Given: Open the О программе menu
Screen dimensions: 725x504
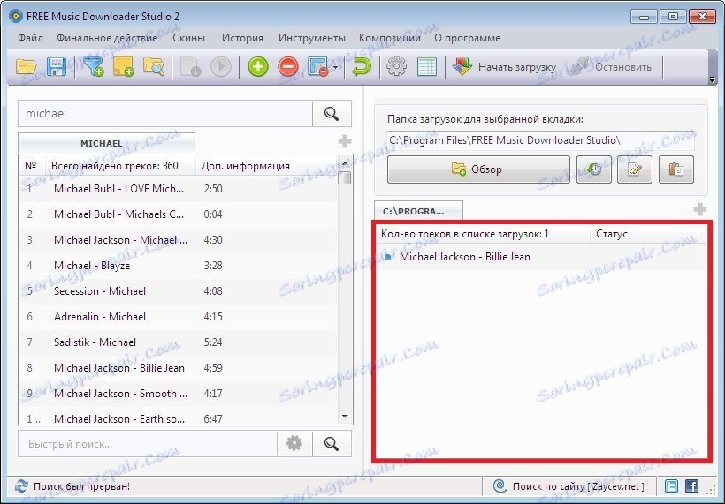Looking at the screenshot, I should 468,38.
